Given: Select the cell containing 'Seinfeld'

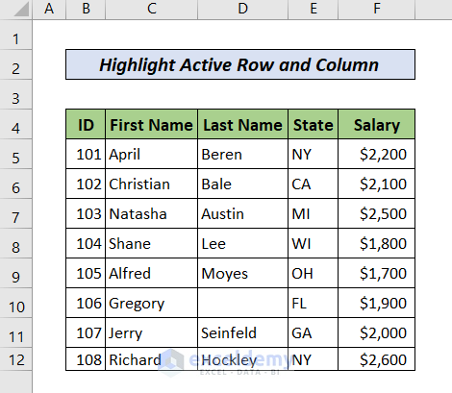Looking at the screenshot, I should point(242,332).
